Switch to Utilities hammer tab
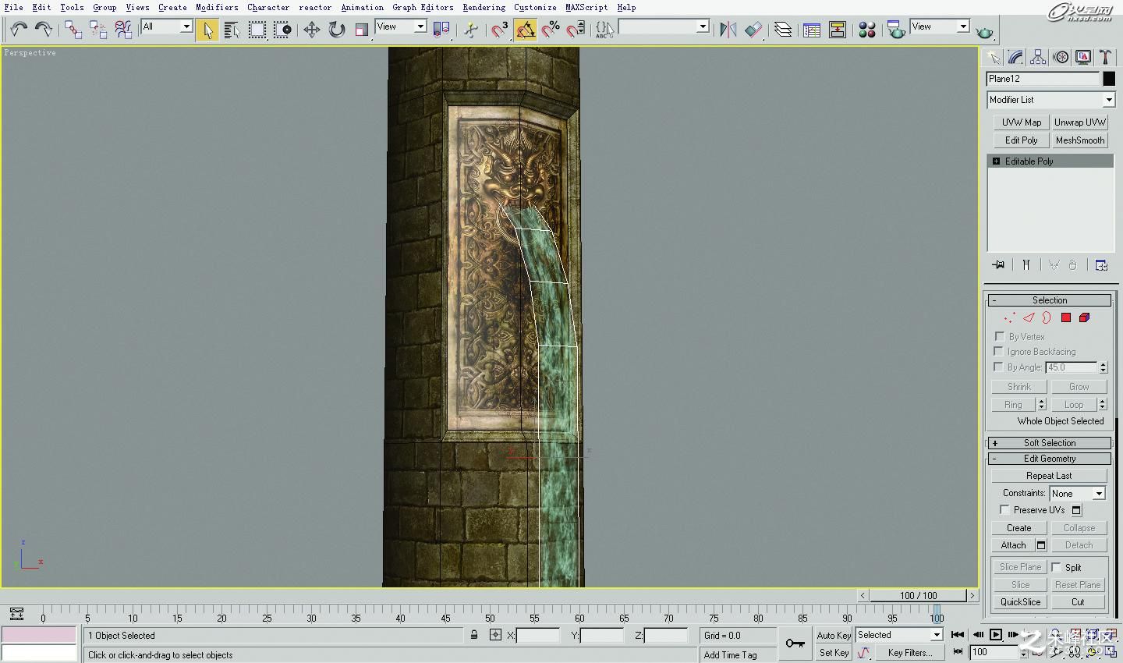Image resolution: width=1123 pixels, height=663 pixels. 1105,57
